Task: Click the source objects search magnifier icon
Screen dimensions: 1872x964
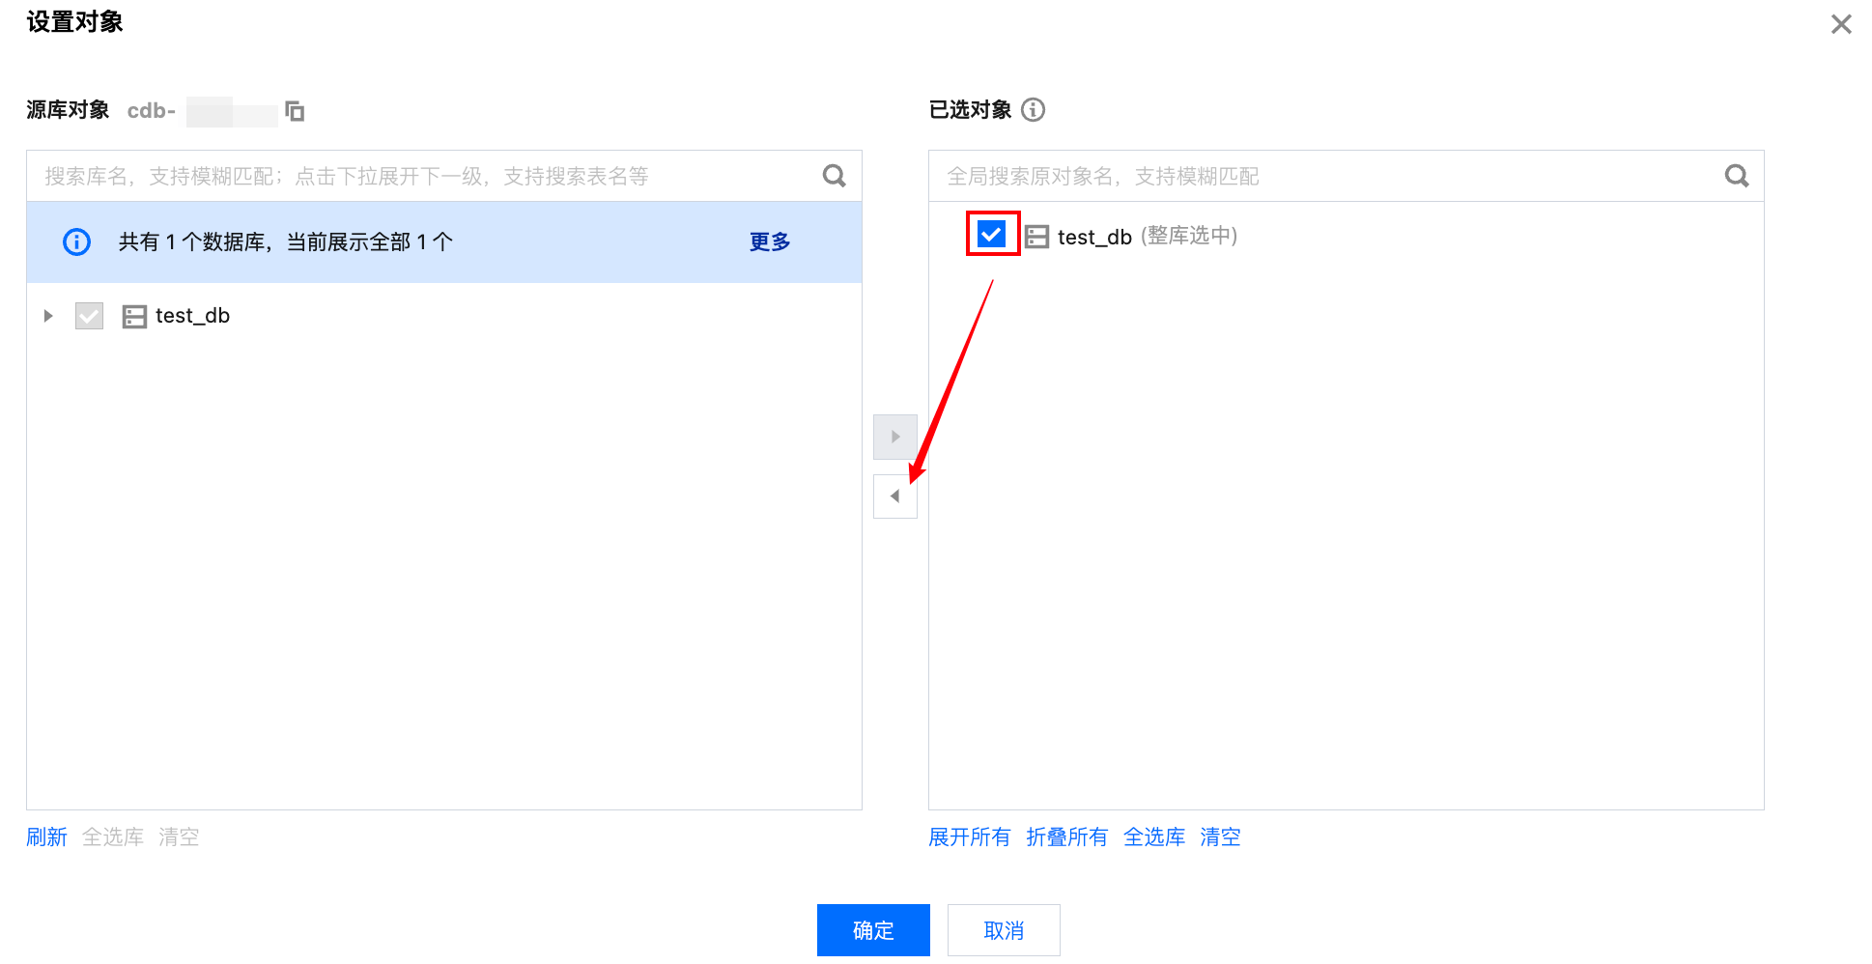Action: pos(834,176)
